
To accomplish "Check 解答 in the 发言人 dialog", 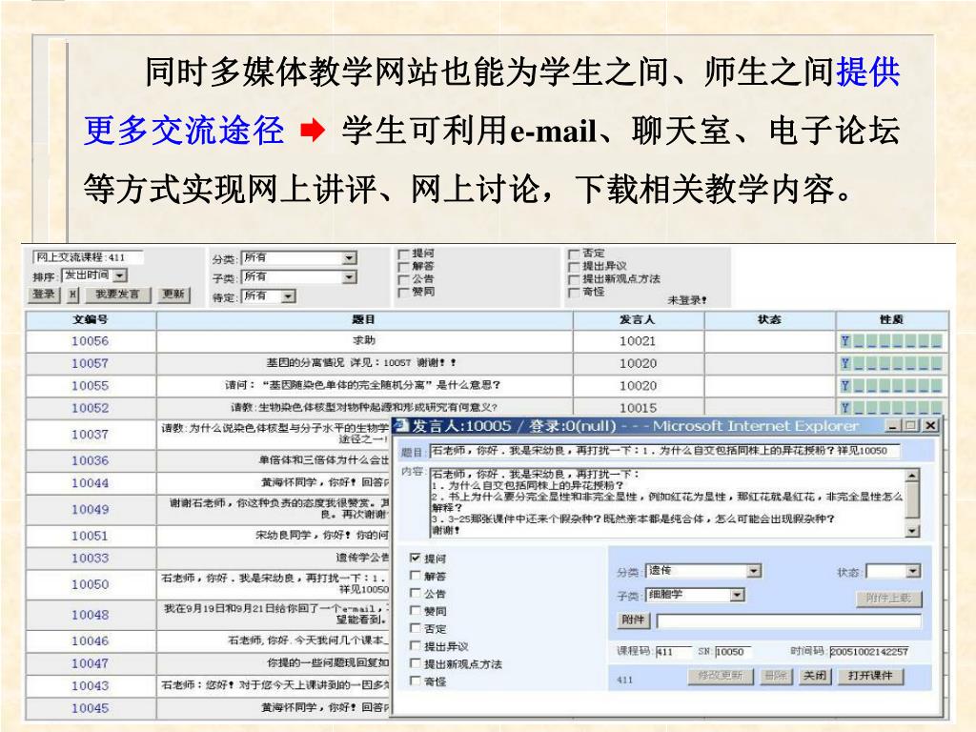I will tap(416, 575).
